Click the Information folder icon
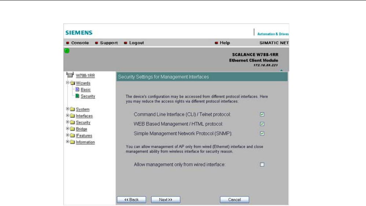 point(72,142)
